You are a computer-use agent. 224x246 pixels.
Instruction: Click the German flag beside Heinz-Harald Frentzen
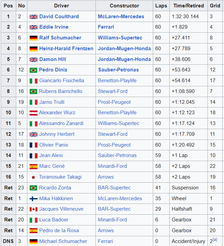[33, 49]
